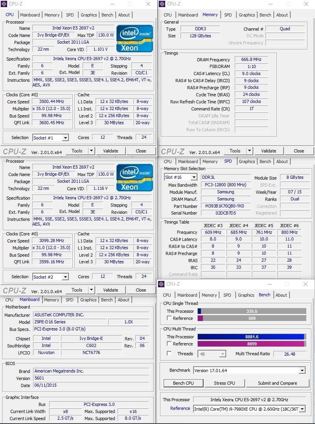Viewport: 315px width, 424px height.
Task: Click the Intel Xeon logo in the Socket #1 window
Action: pos(134,39)
